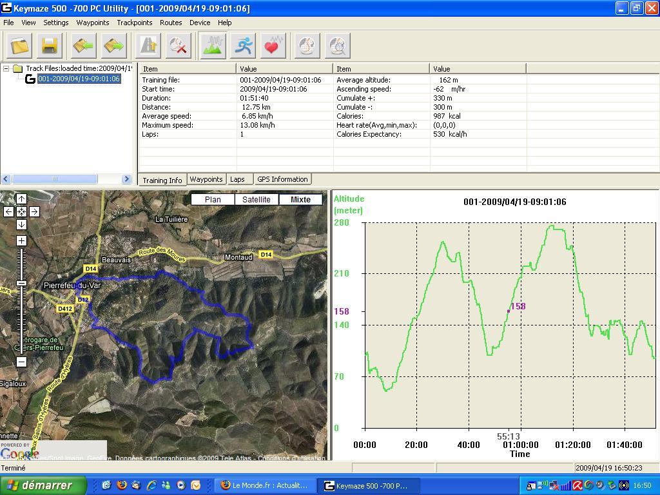Click the tree panel scrollbar right arrow
This screenshot has width=660, height=495.
tap(126, 179)
